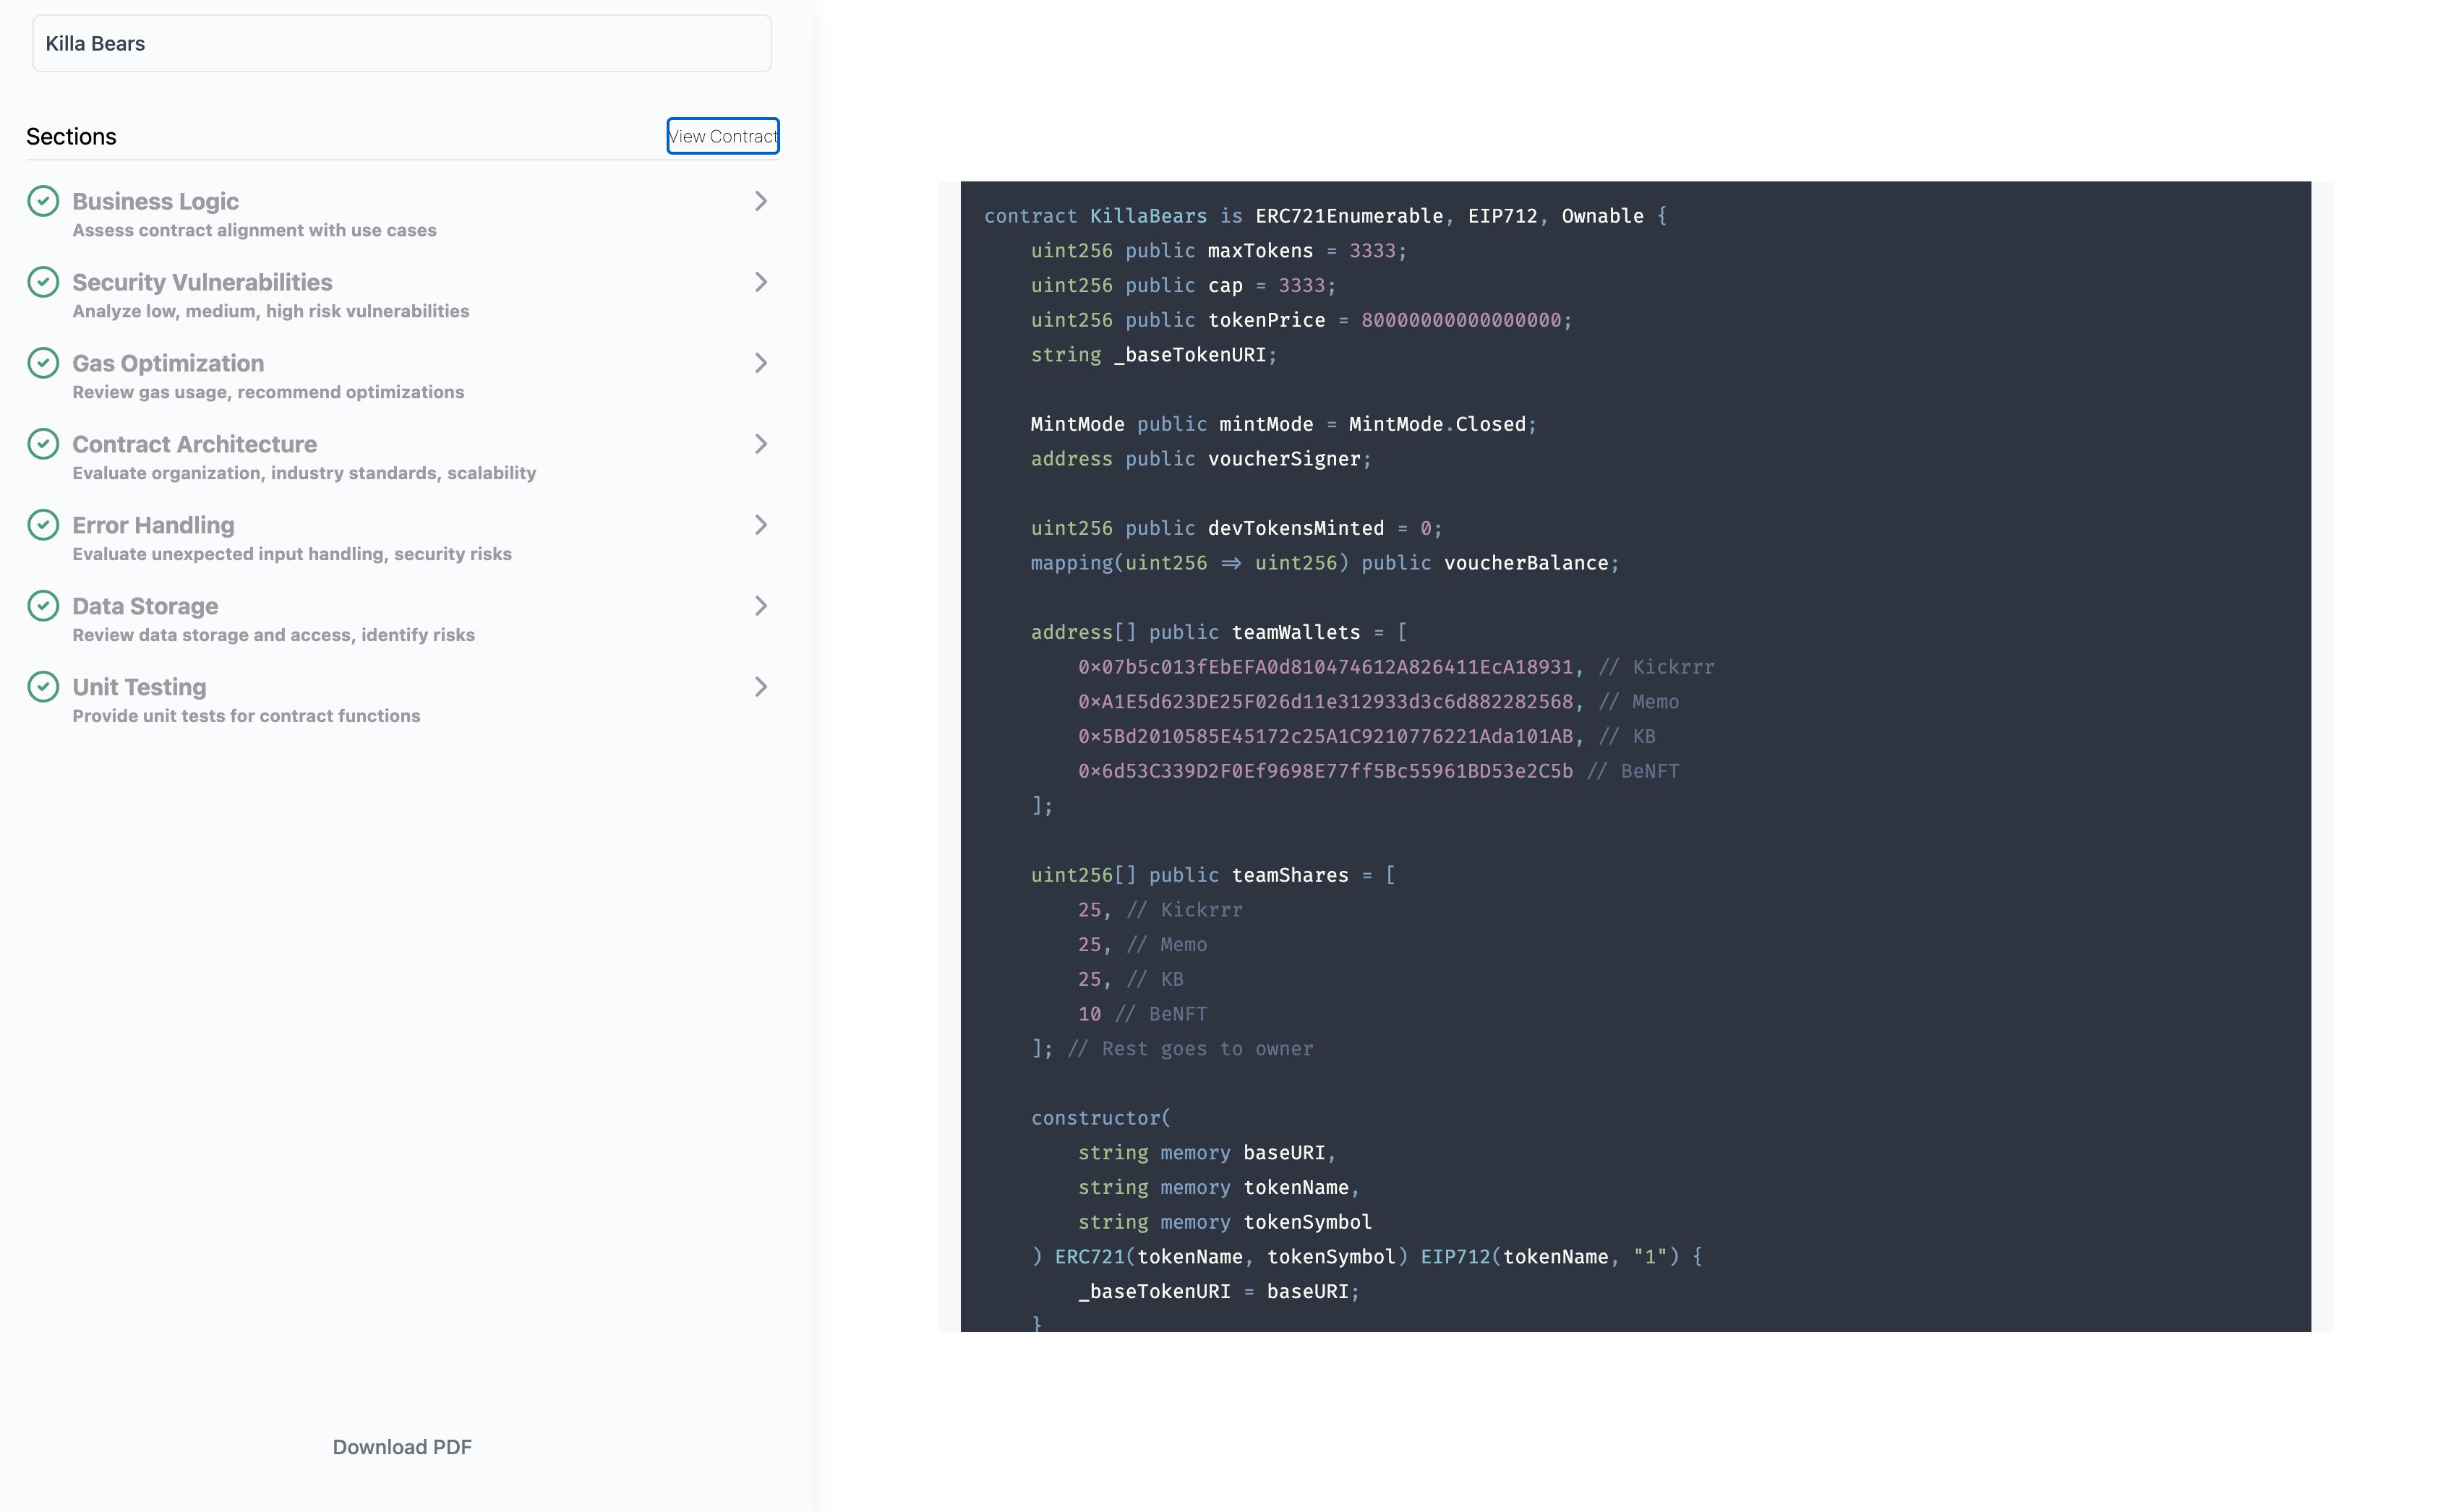Screen dimensions: 2451x1512
Task: Click the 'string memory baseURI,' parameter line
Action: pos(1207,1153)
